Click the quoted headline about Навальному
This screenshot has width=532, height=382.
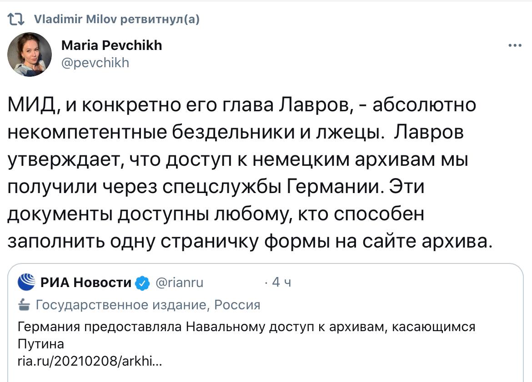coord(246,327)
